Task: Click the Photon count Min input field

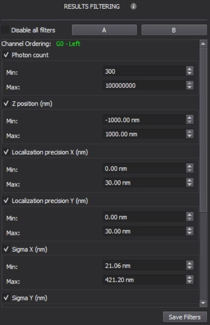Action: (145, 71)
